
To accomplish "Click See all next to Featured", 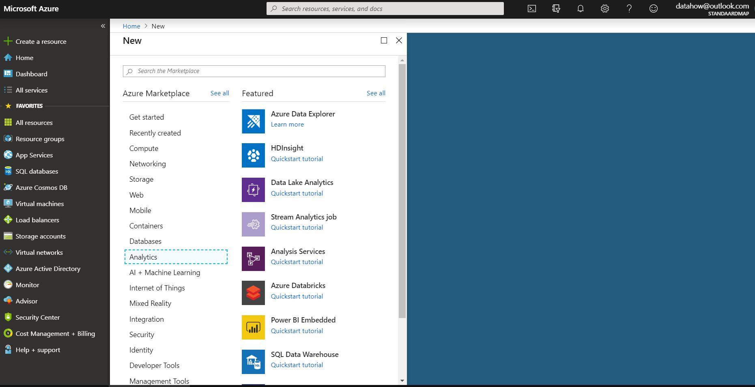I will coord(376,93).
